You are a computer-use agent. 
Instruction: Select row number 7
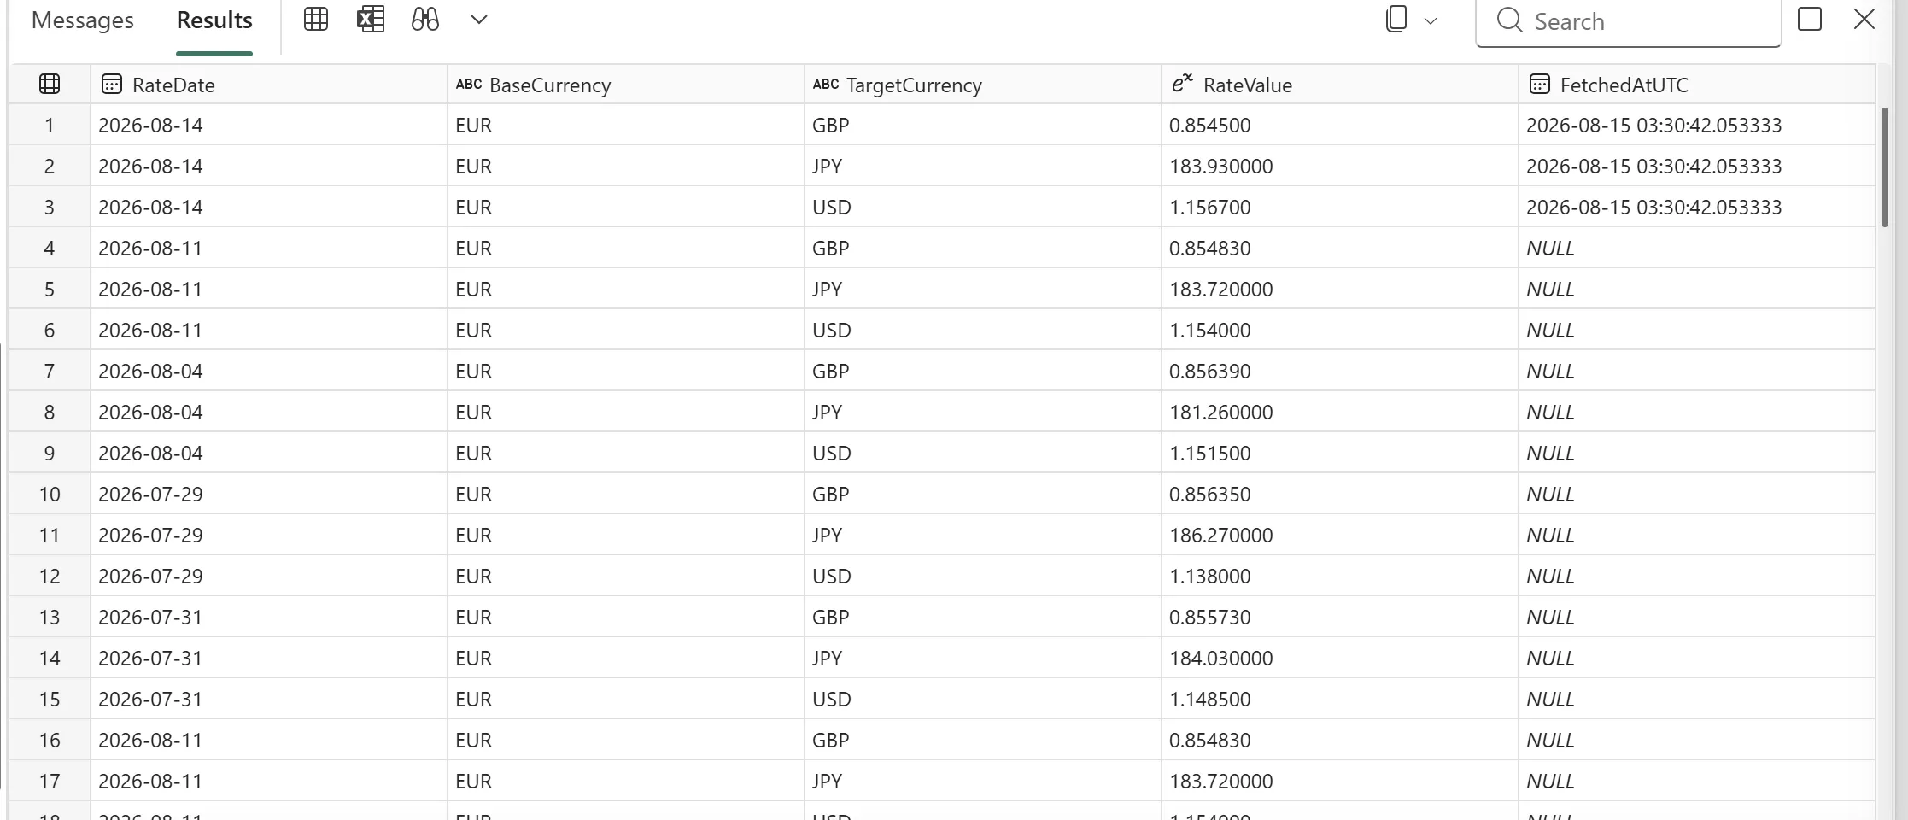[x=50, y=372]
